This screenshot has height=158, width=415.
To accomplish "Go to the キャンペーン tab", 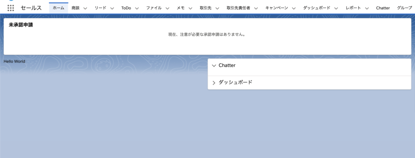I will click(277, 8).
